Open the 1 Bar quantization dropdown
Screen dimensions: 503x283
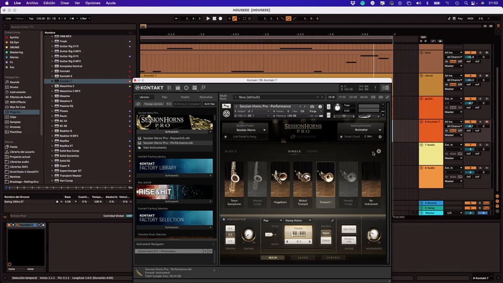pos(85,19)
